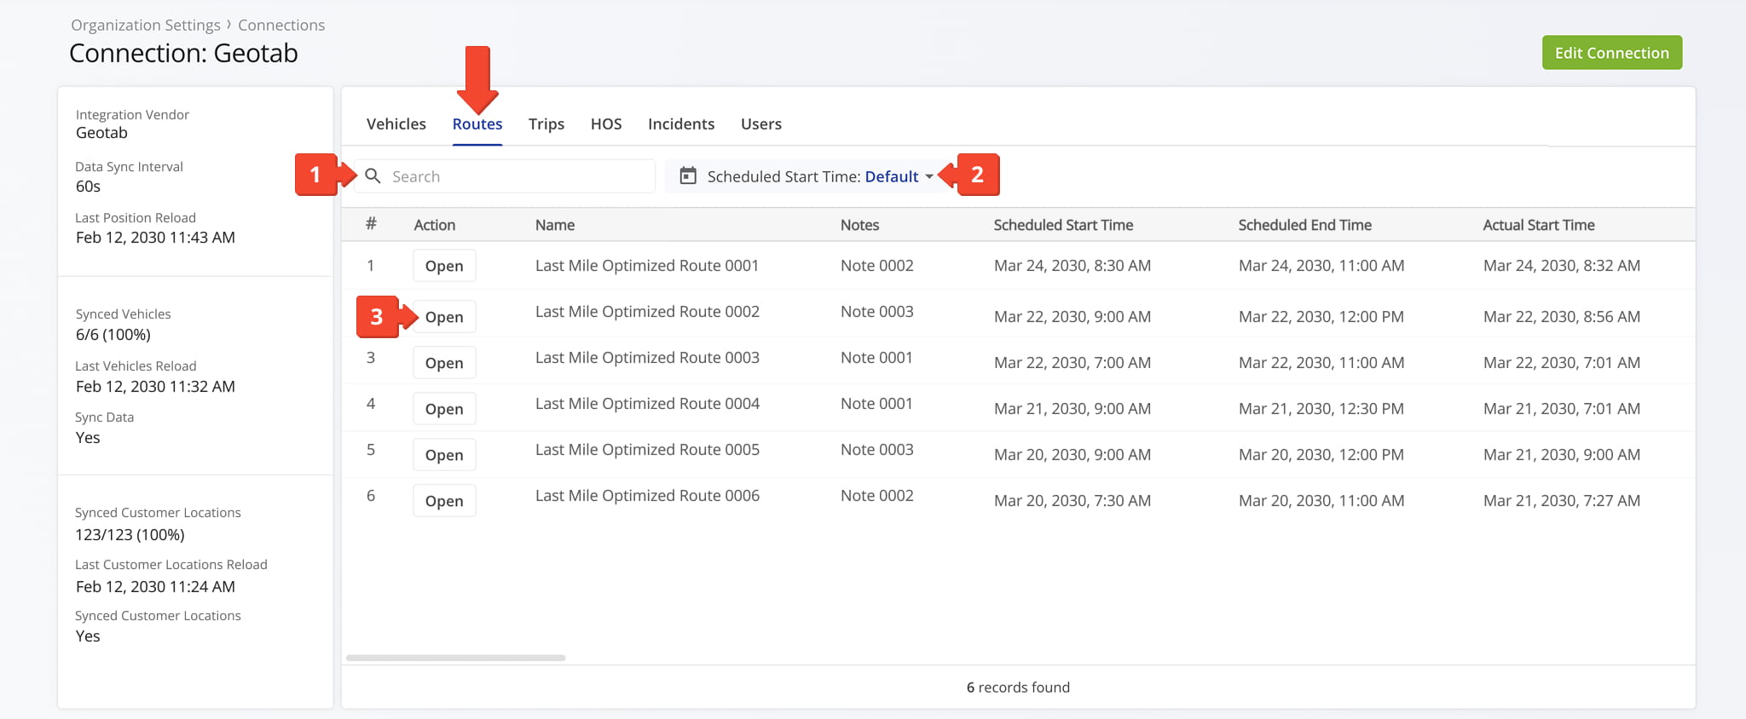Click the Feb 12, 2030 11:24 AM reload time
This screenshot has height=719, width=1746.
[155, 587]
